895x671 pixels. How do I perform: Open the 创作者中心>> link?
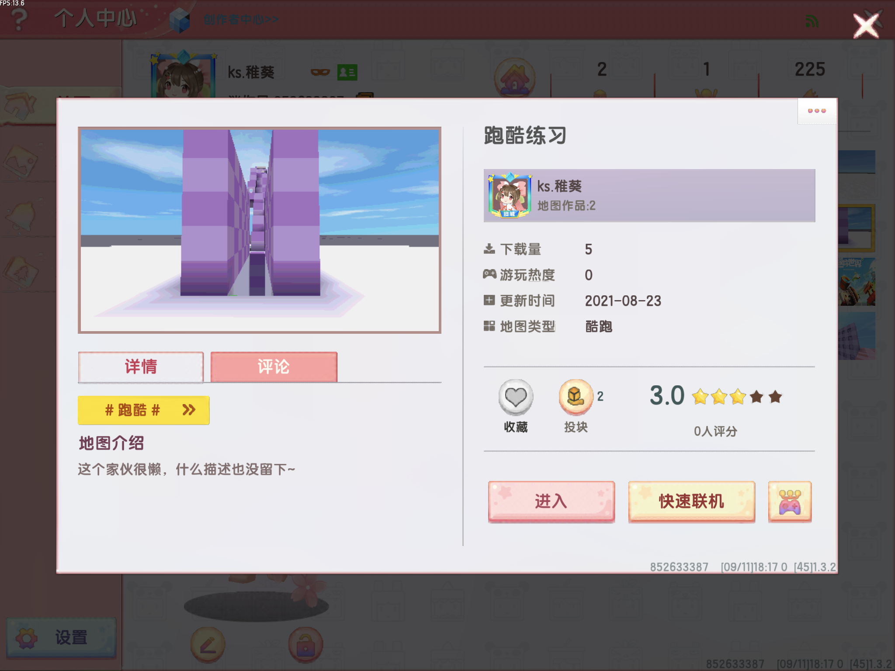(x=241, y=20)
